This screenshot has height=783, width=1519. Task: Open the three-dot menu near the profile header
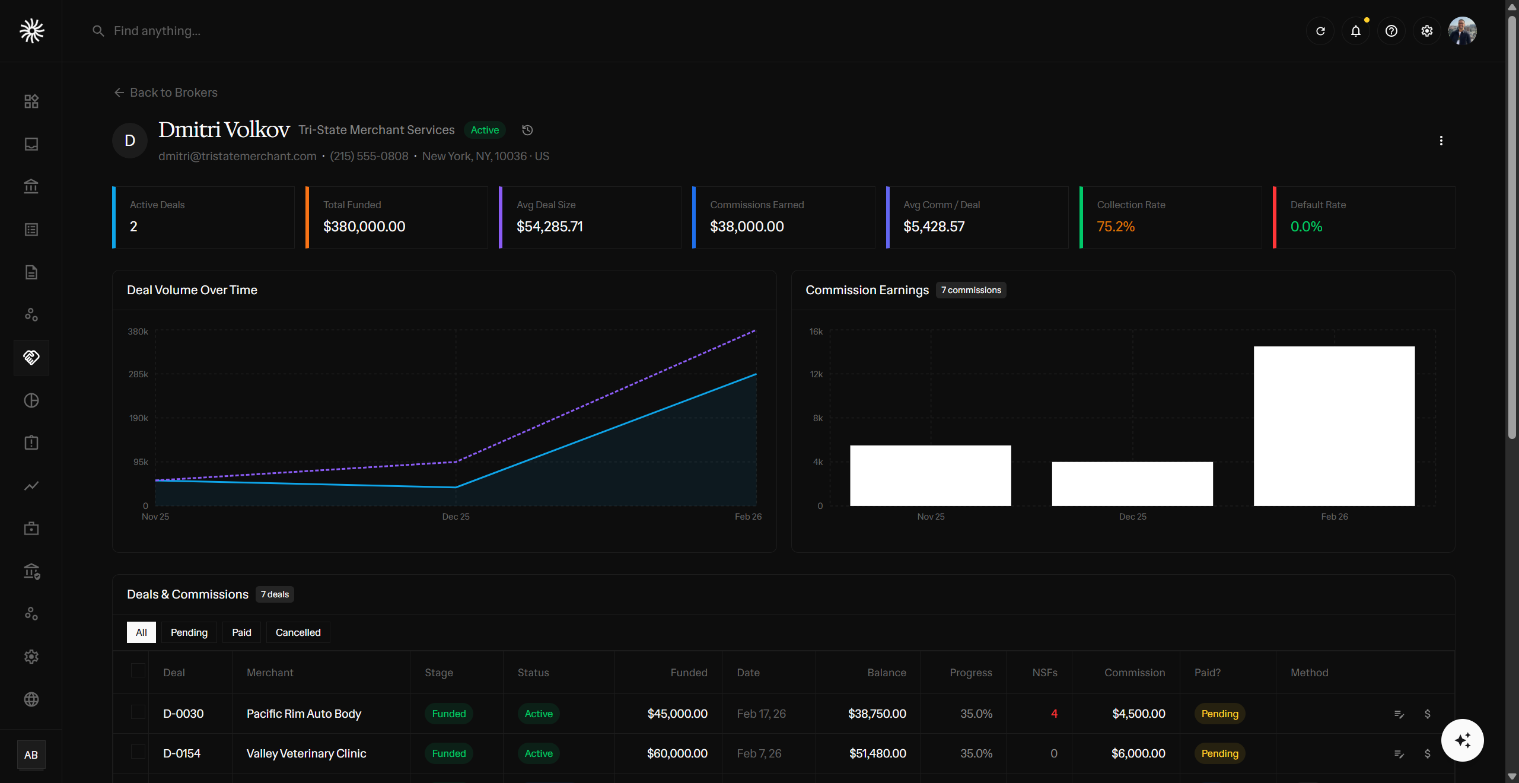(1441, 141)
